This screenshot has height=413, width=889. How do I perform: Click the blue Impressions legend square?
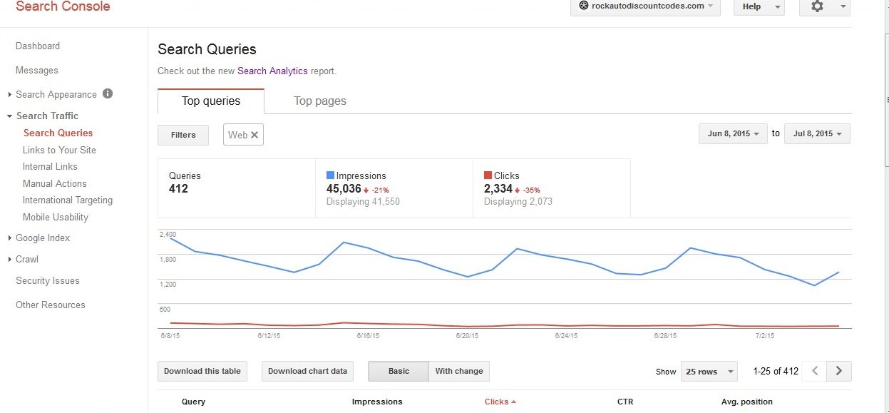330,175
